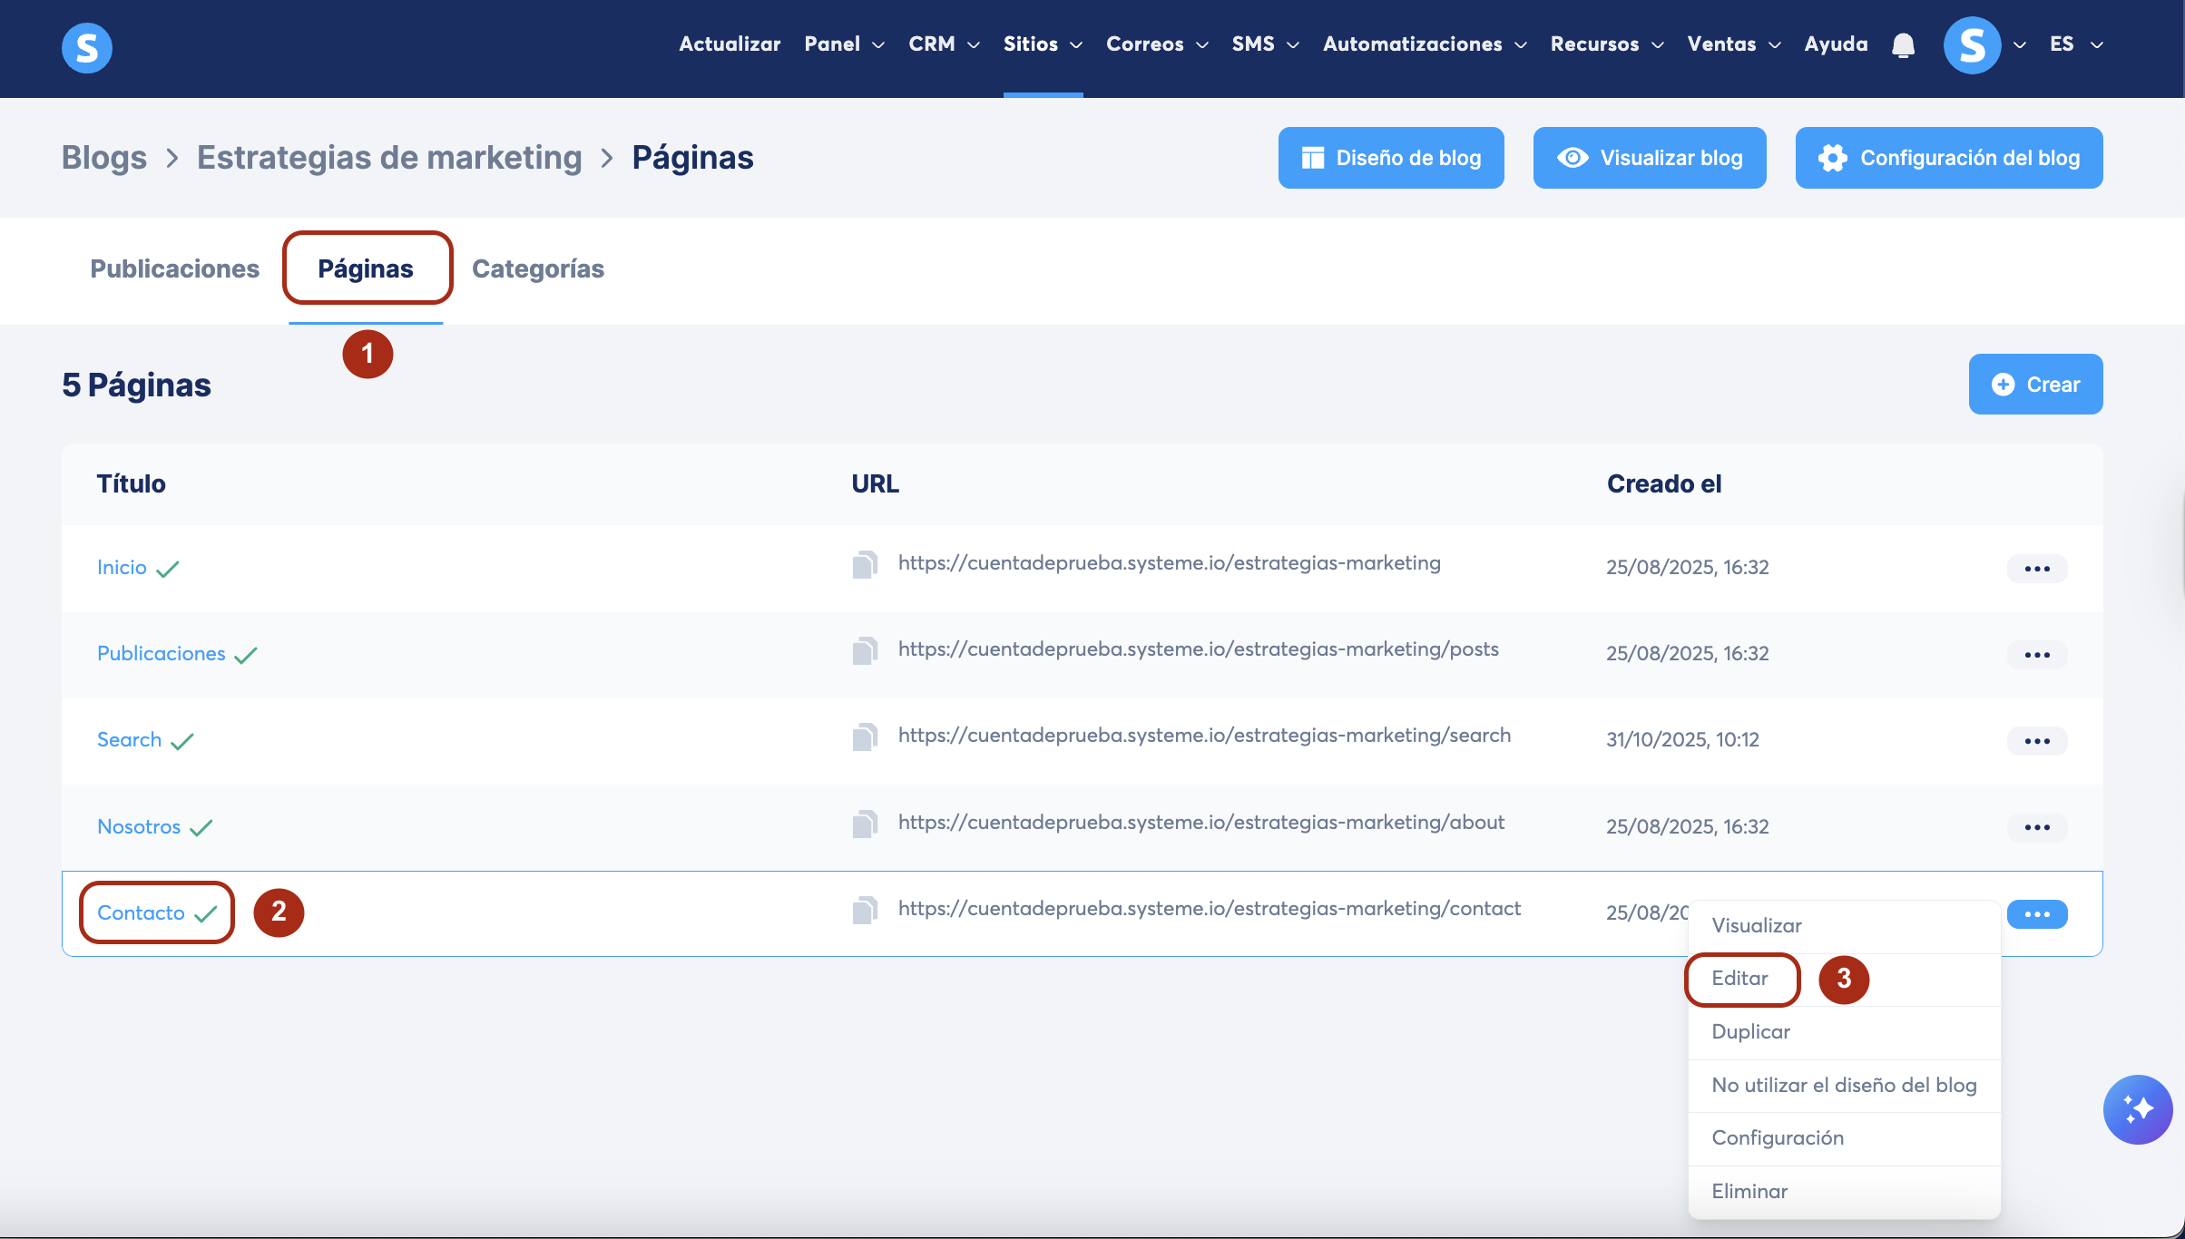Open three-dots menu for Inicio row
This screenshot has height=1239, width=2185.
coord(2036,569)
